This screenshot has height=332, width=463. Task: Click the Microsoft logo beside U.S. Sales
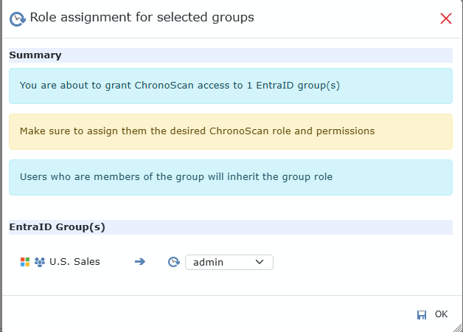tap(25, 262)
